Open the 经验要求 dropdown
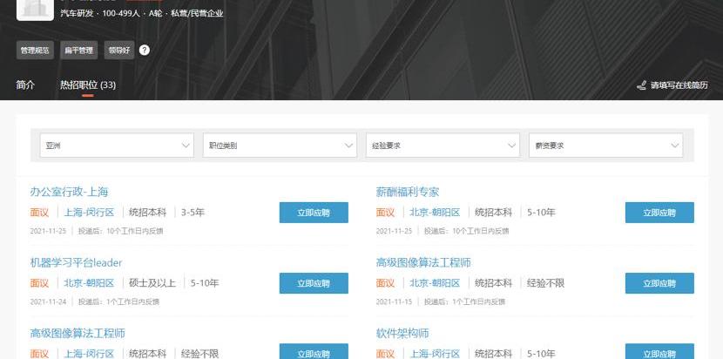The height and width of the screenshot is (359, 723). coord(443,146)
